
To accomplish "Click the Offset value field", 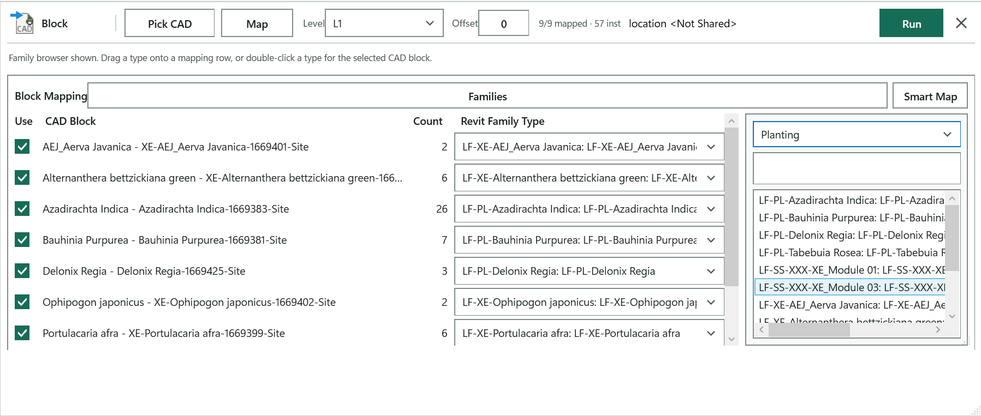I will click(x=503, y=23).
